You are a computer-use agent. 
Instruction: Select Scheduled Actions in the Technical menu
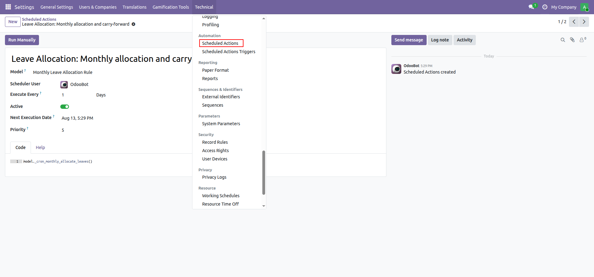220,43
